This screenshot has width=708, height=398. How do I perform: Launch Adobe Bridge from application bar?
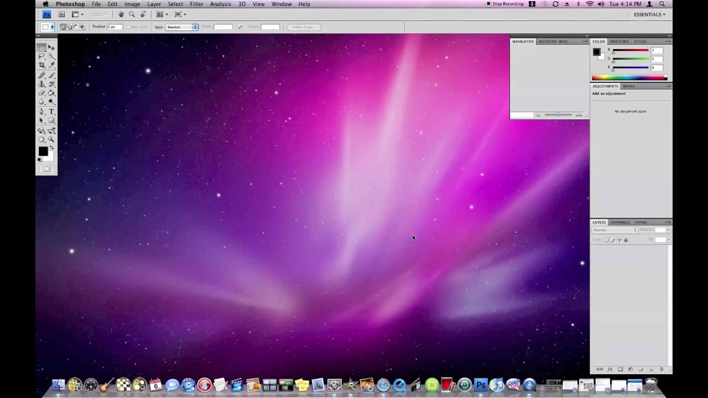[x=62, y=14]
